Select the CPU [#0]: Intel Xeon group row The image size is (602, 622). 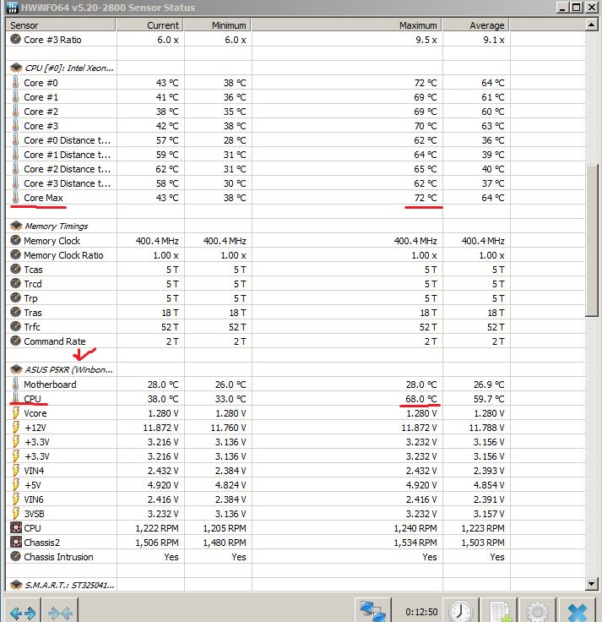click(x=296, y=68)
